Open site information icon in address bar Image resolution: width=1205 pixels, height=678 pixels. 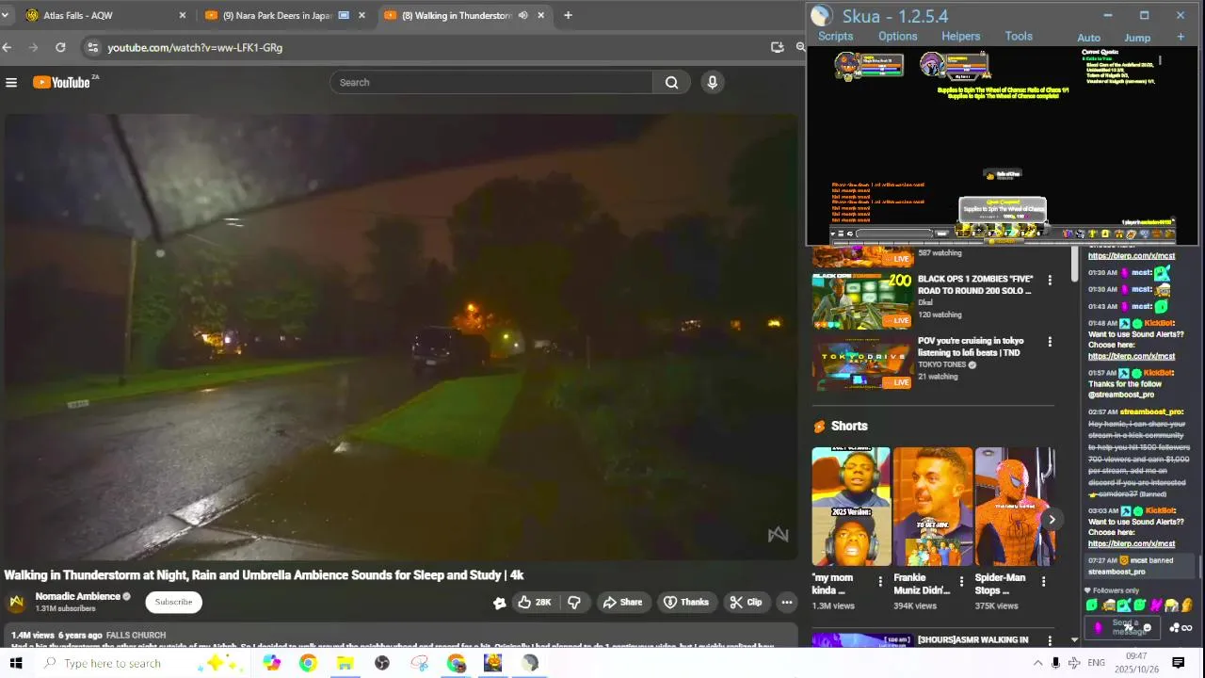pyautogui.click(x=91, y=47)
